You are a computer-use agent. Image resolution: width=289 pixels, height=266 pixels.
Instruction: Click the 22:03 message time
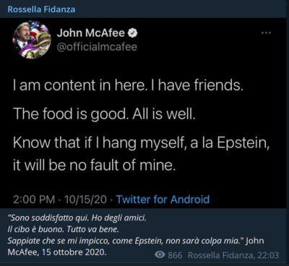(268, 255)
